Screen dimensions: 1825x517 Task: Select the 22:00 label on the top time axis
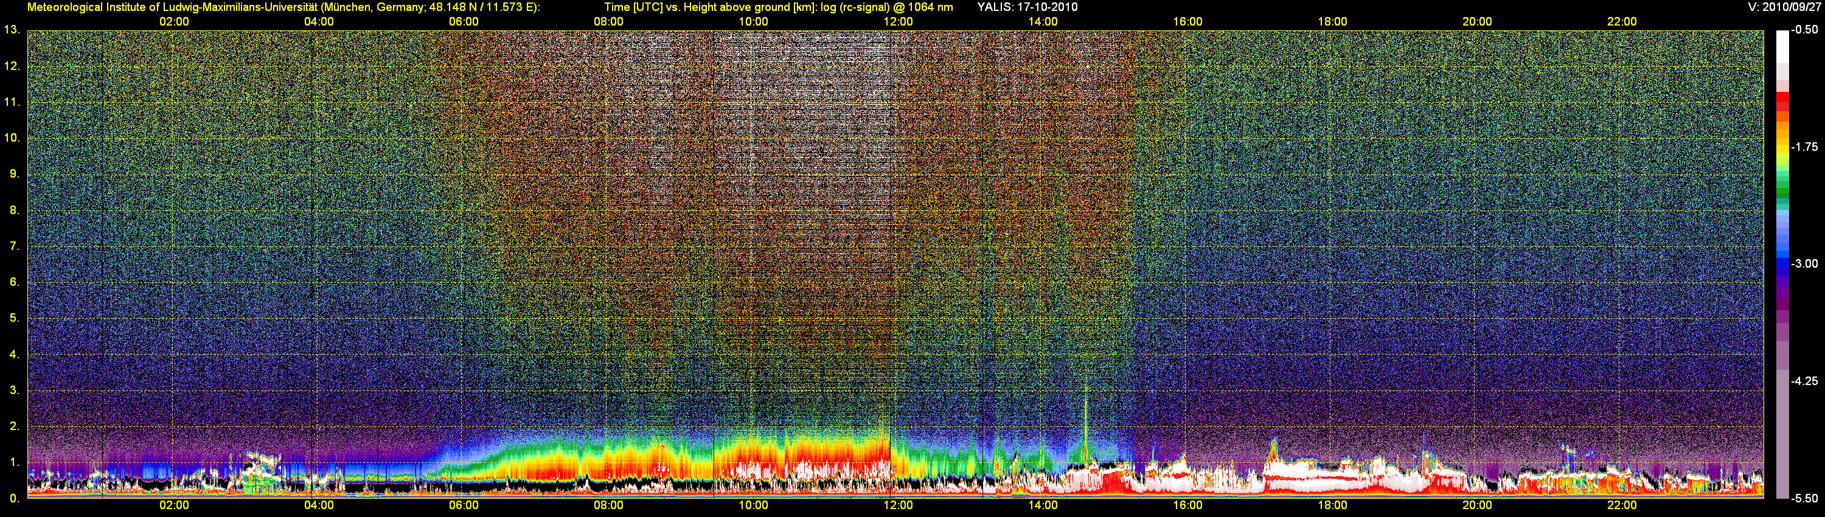[x=1622, y=22]
